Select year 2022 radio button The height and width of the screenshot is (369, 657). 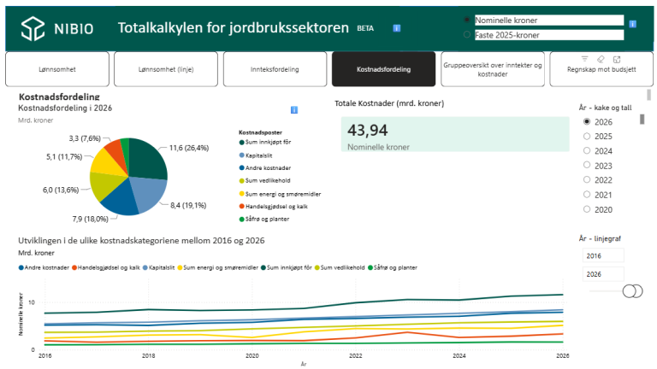click(587, 180)
